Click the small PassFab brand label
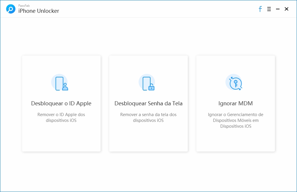 (24, 6)
